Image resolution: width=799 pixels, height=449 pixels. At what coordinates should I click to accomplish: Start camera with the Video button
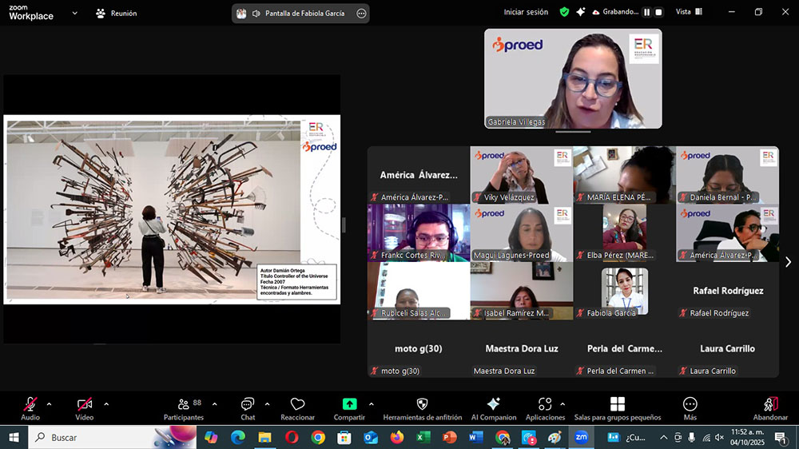click(x=85, y=409)
